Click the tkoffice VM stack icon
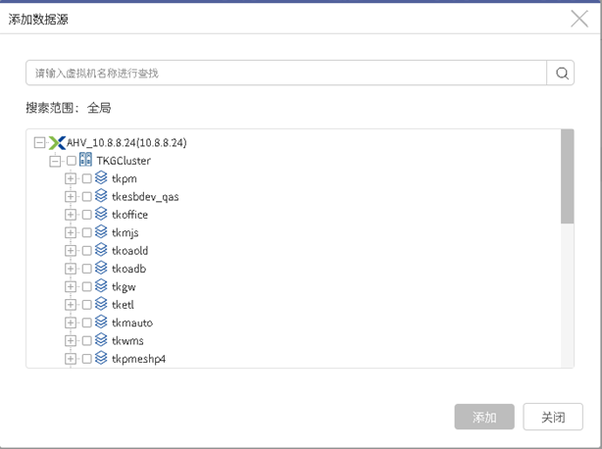The width and height of the screenshot is (602, 449). [101, 214]
